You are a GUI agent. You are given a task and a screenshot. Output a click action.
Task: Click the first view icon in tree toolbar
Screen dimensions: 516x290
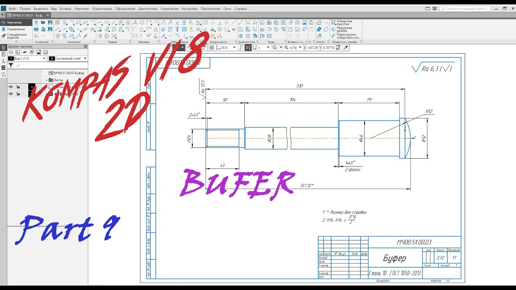11,52
